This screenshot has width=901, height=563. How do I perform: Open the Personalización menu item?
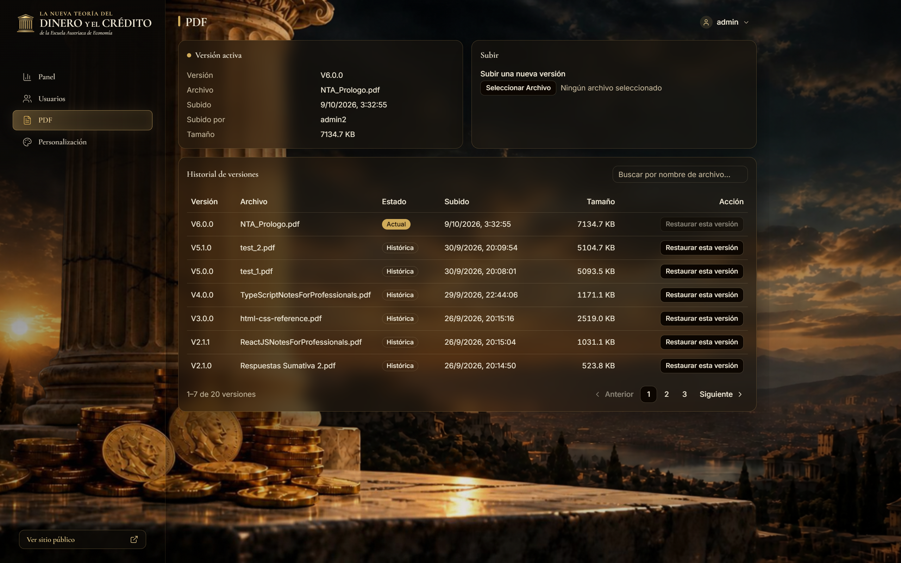(82, 142)
